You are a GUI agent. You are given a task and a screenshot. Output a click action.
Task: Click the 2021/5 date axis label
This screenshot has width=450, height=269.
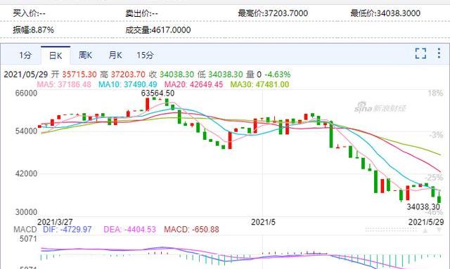[263, 222]
